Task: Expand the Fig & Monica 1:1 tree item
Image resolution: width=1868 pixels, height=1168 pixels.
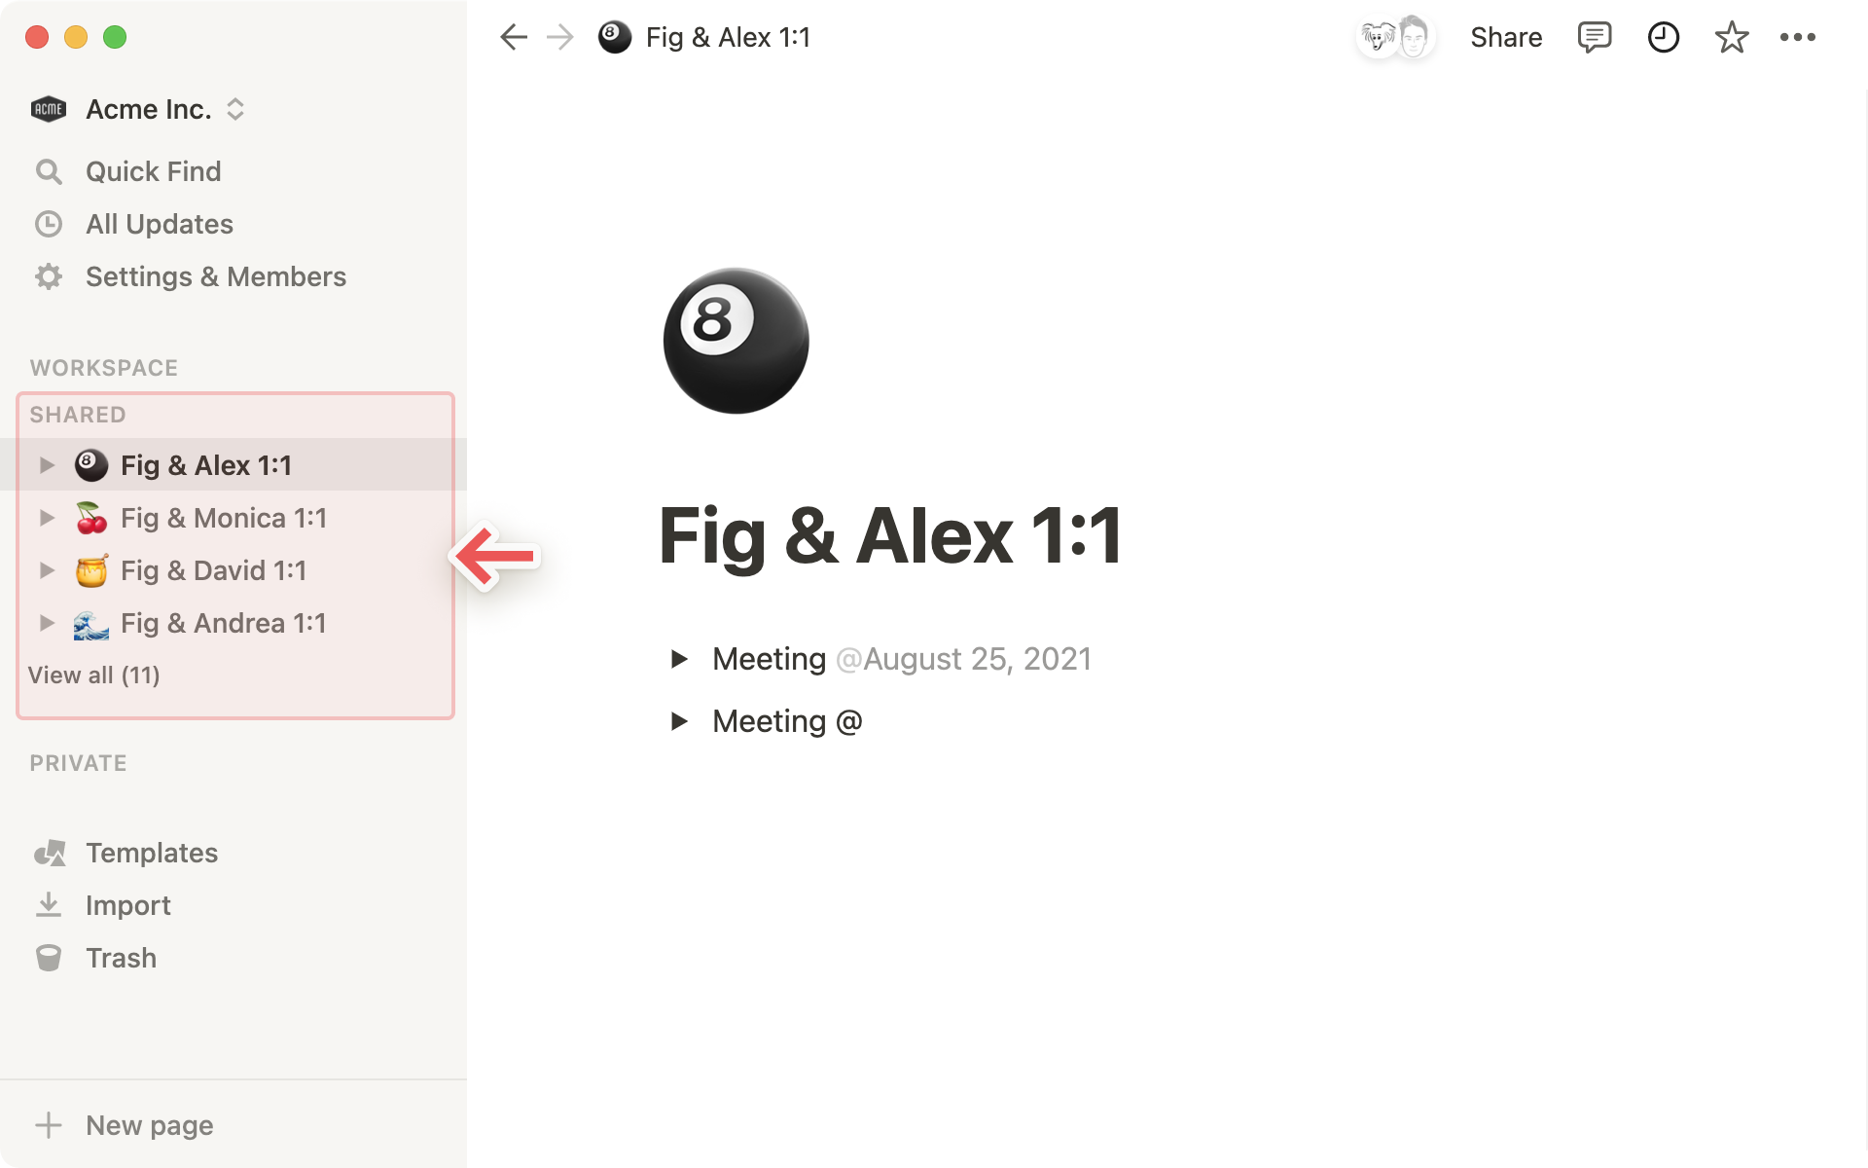Action: (49, 518)
